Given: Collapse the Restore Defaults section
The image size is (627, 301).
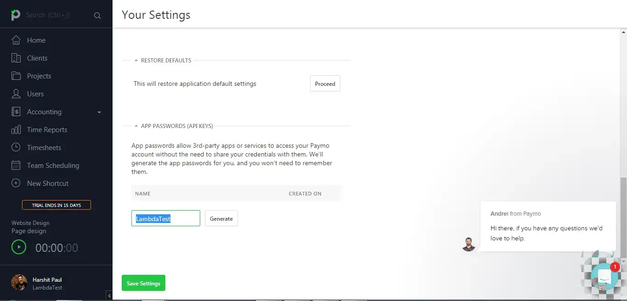Looking at the screenshot, I should (x=136, y=60).
